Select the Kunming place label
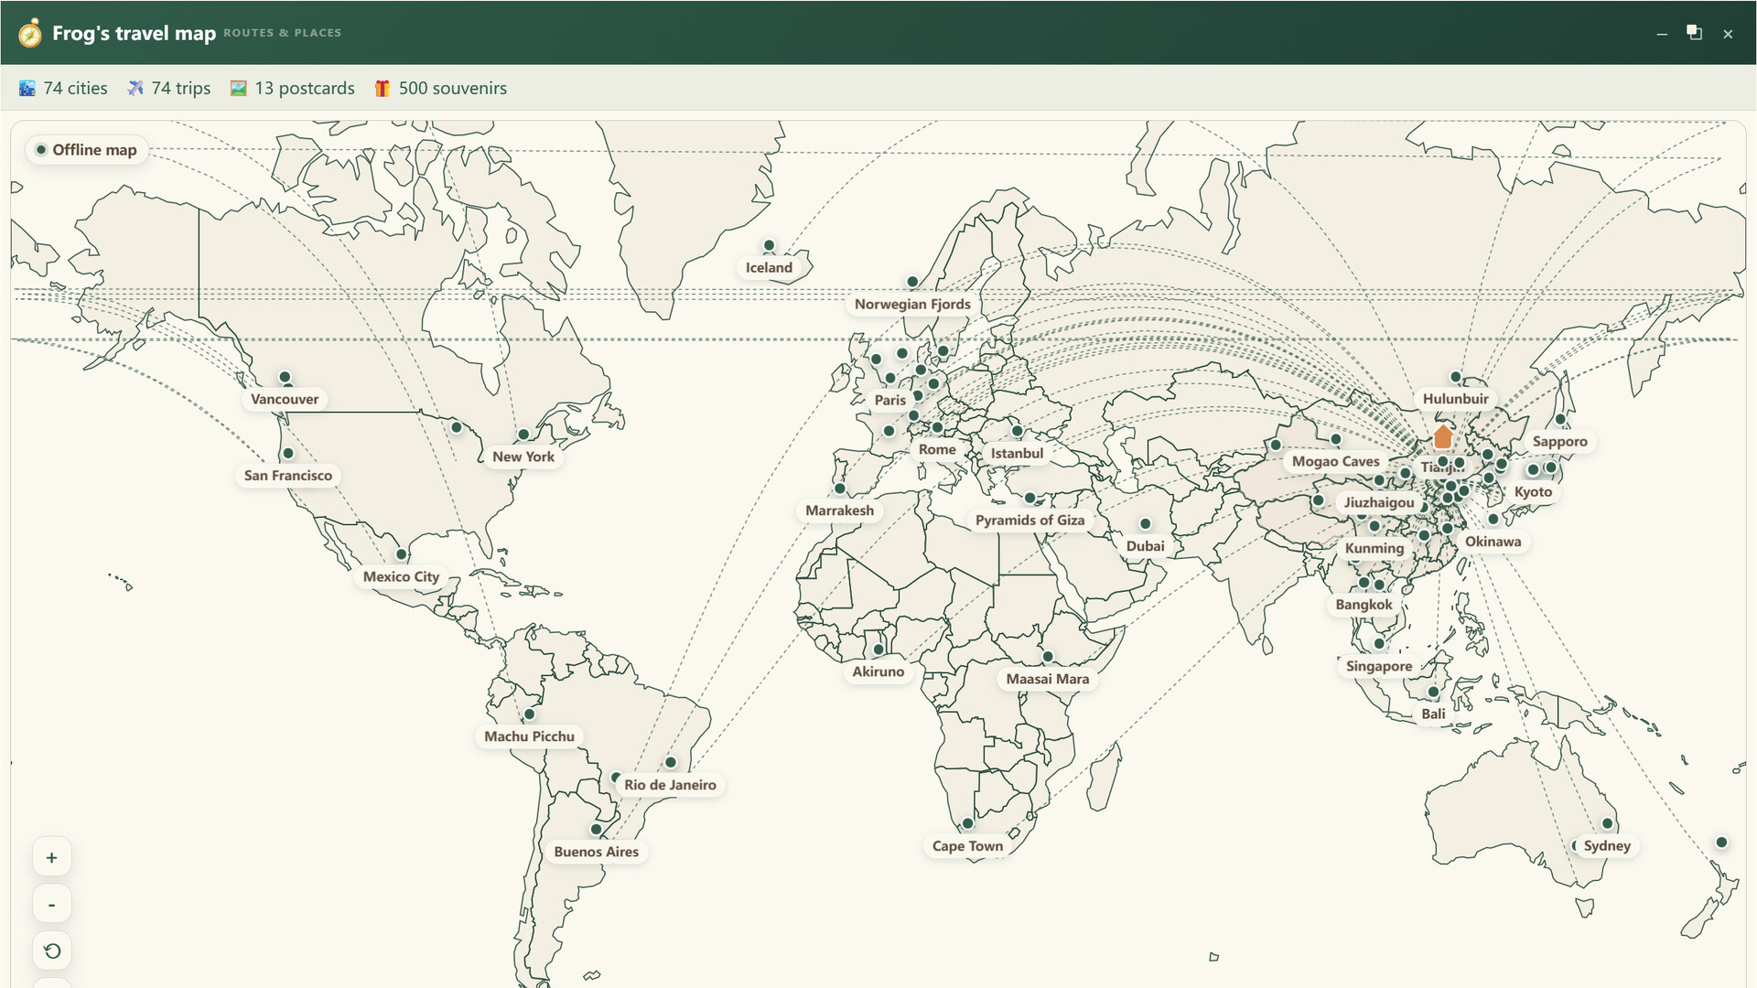 click(x=1374, y=549)
